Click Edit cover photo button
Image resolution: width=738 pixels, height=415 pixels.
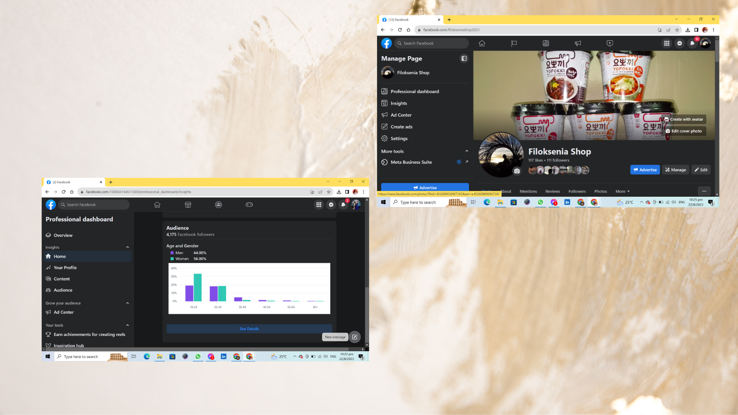click(684, 131)
